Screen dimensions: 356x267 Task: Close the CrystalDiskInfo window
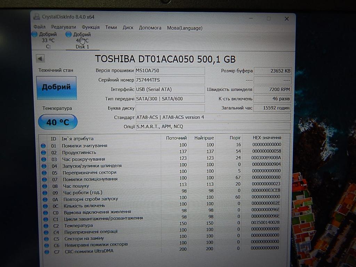(286, 19)
